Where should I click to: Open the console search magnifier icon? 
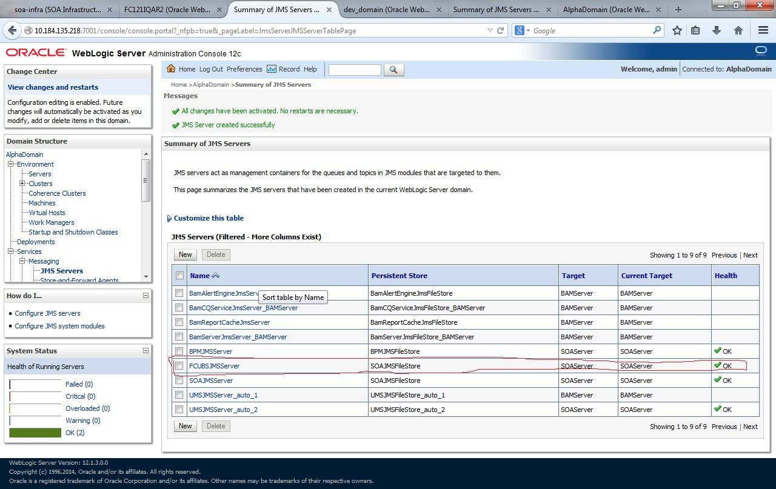click(x=393, y=69)
